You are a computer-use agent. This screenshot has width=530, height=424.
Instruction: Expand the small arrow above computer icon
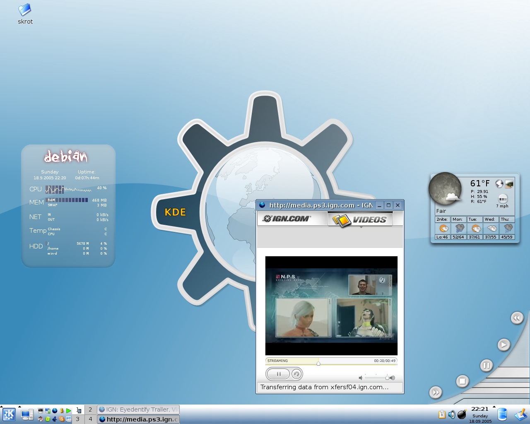click(x=19, y=407)
